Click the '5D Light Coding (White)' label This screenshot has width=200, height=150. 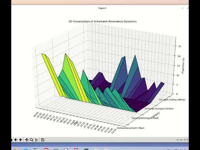coord(172,100)
